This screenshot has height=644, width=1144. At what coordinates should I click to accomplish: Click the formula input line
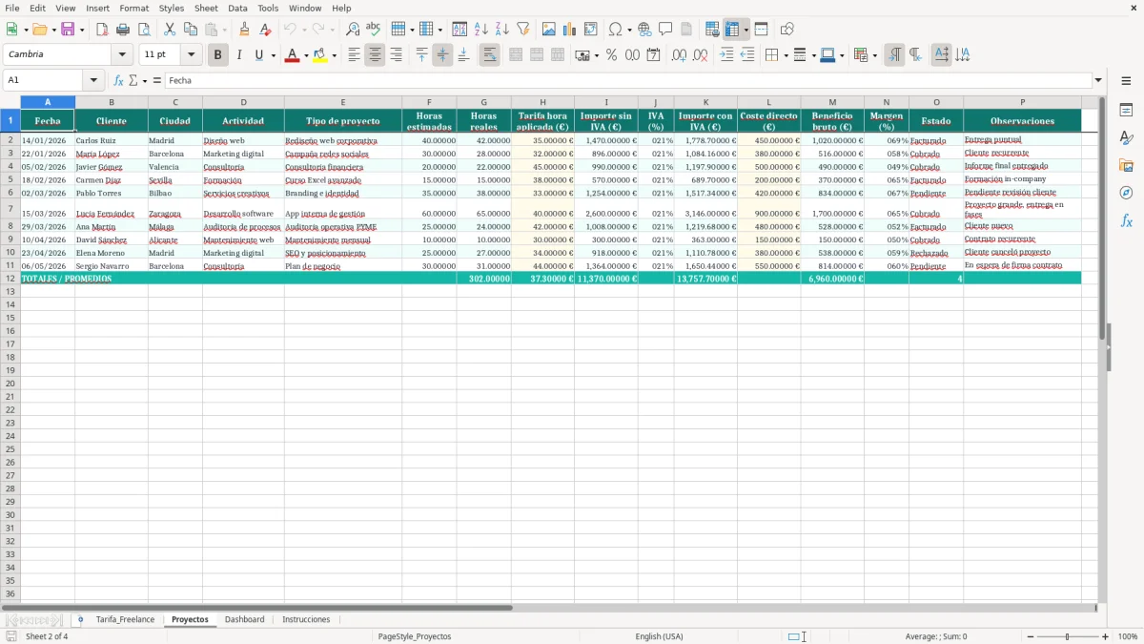628,81
